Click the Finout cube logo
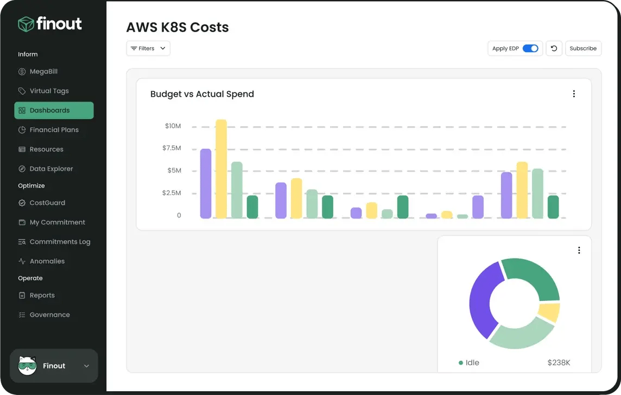Screen dimensions: 621x395 pos(26,24)
